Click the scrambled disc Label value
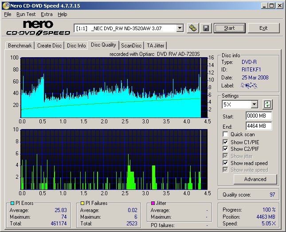The image size is (286, 232). click(x=249, y=85)
